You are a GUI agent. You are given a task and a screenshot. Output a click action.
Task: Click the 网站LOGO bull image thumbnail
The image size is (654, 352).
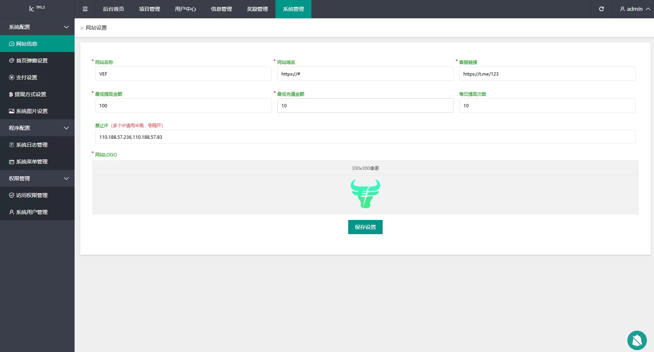pyautogui.click(x=365, y=194)
